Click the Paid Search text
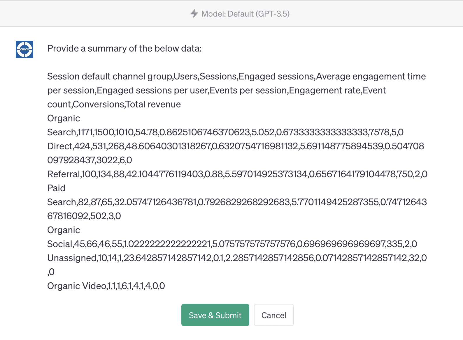The width and height of the screenshot is (463, 340). 57,188
